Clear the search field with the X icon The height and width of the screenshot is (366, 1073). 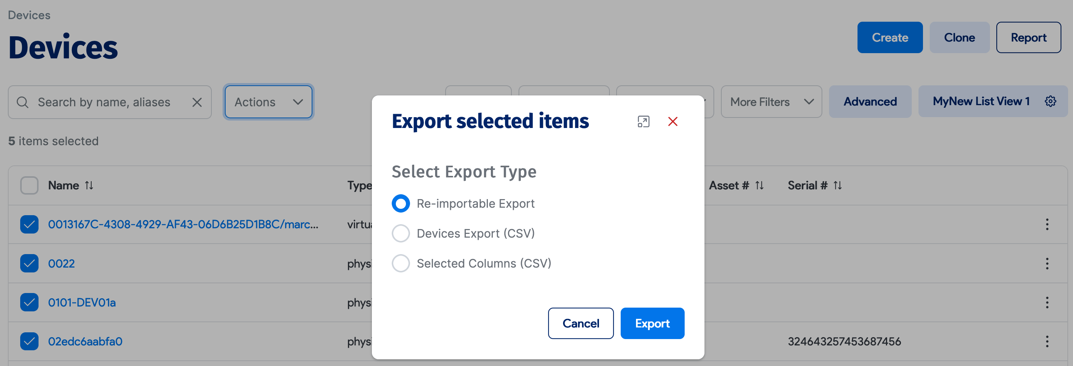pos(197,102)
